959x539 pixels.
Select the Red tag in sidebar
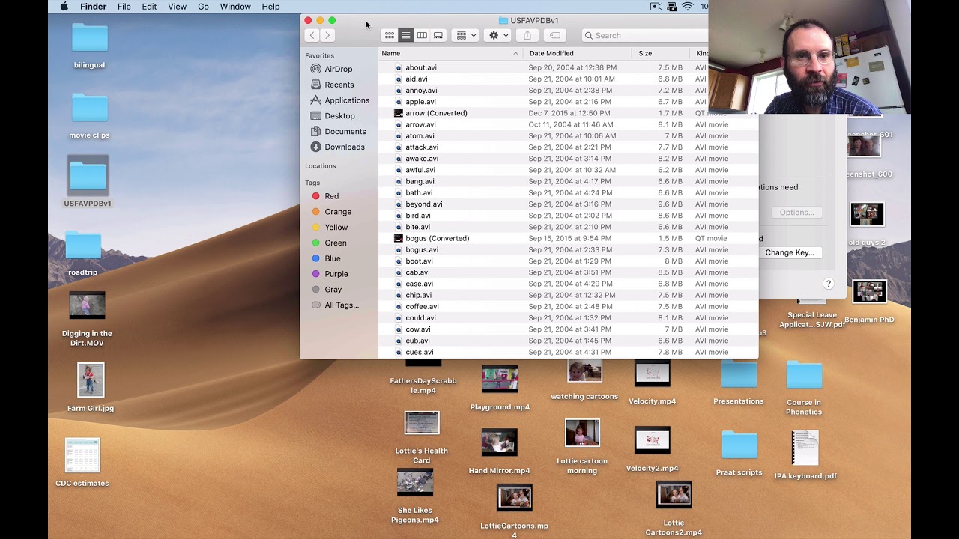point(331,196)
